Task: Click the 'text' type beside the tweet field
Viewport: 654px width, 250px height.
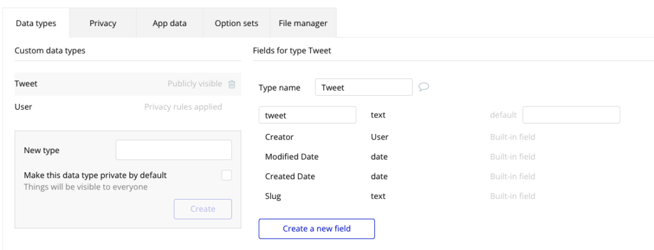Action: (378, 115)
